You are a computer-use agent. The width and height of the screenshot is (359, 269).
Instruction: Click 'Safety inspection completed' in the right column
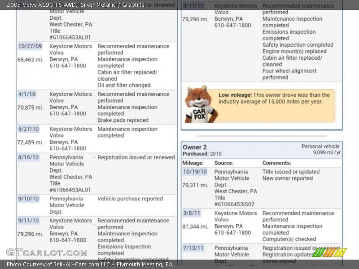pyautogui.click(x=298, y=45)
